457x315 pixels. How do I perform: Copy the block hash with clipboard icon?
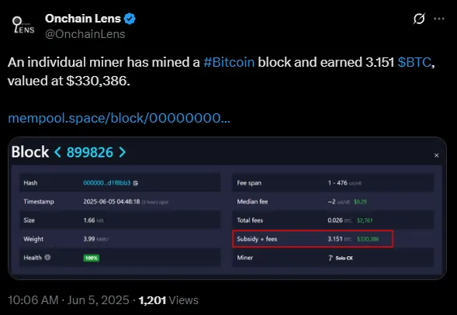click(x=136, y=183)
